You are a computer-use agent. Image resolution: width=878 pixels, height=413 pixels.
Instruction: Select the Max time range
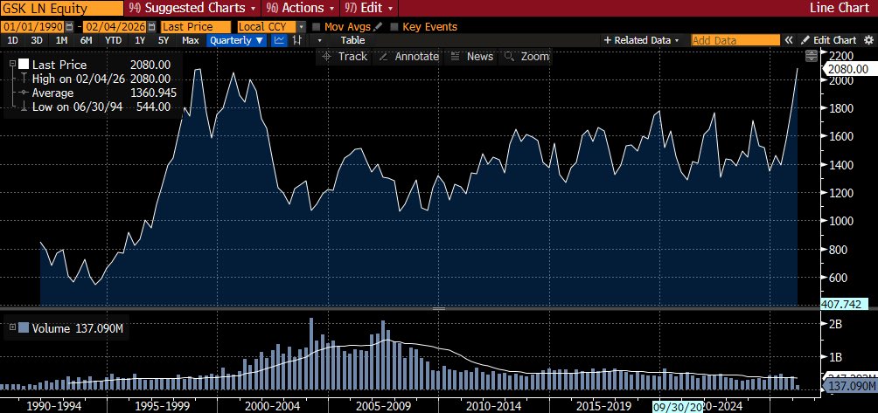click(191, 40)
